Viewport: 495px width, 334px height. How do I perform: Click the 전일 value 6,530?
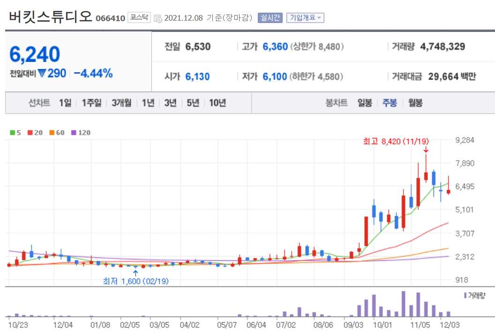(198, 47)
